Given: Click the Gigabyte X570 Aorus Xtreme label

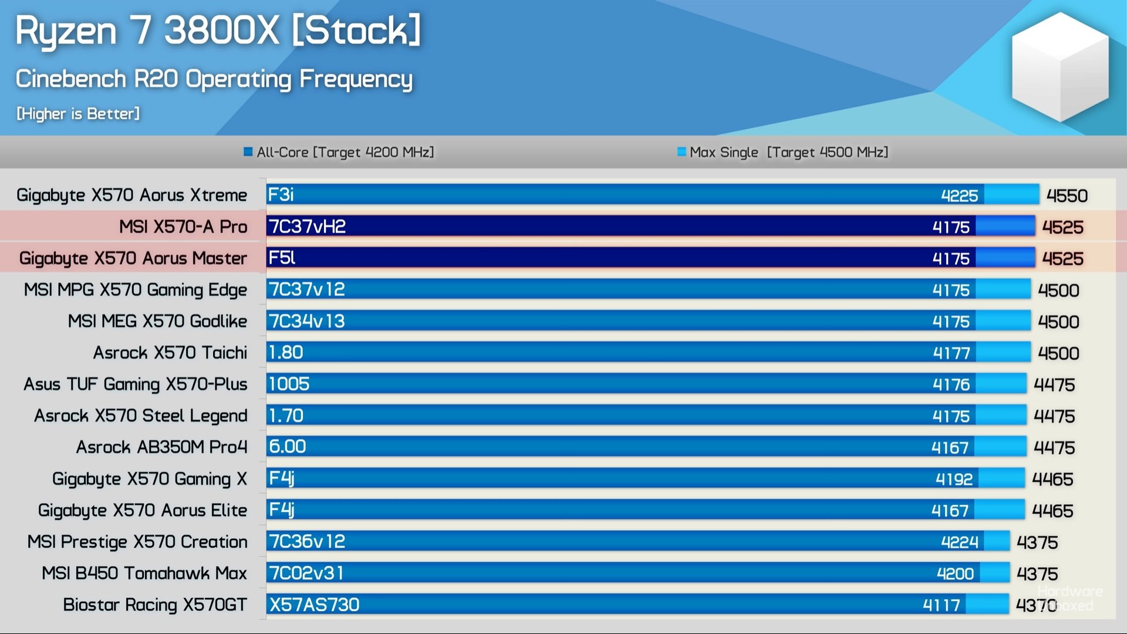Looking at the screenshot, I should [131, 195].
